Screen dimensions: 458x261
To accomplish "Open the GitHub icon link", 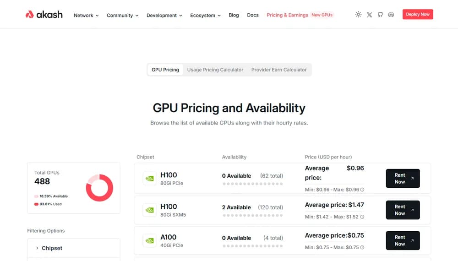I will pos(381,15).
